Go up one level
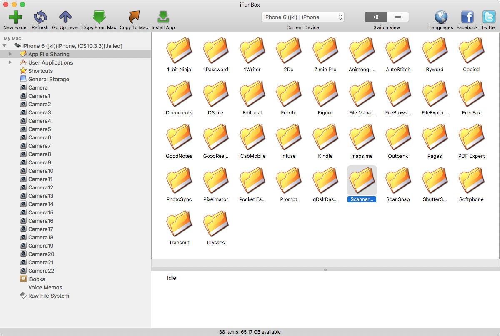This screenshot has width=500, height=336. (65, 17)
